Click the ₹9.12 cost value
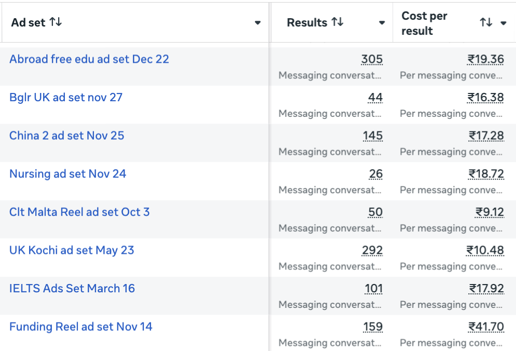Screen dimensions: 516x351 490,212
